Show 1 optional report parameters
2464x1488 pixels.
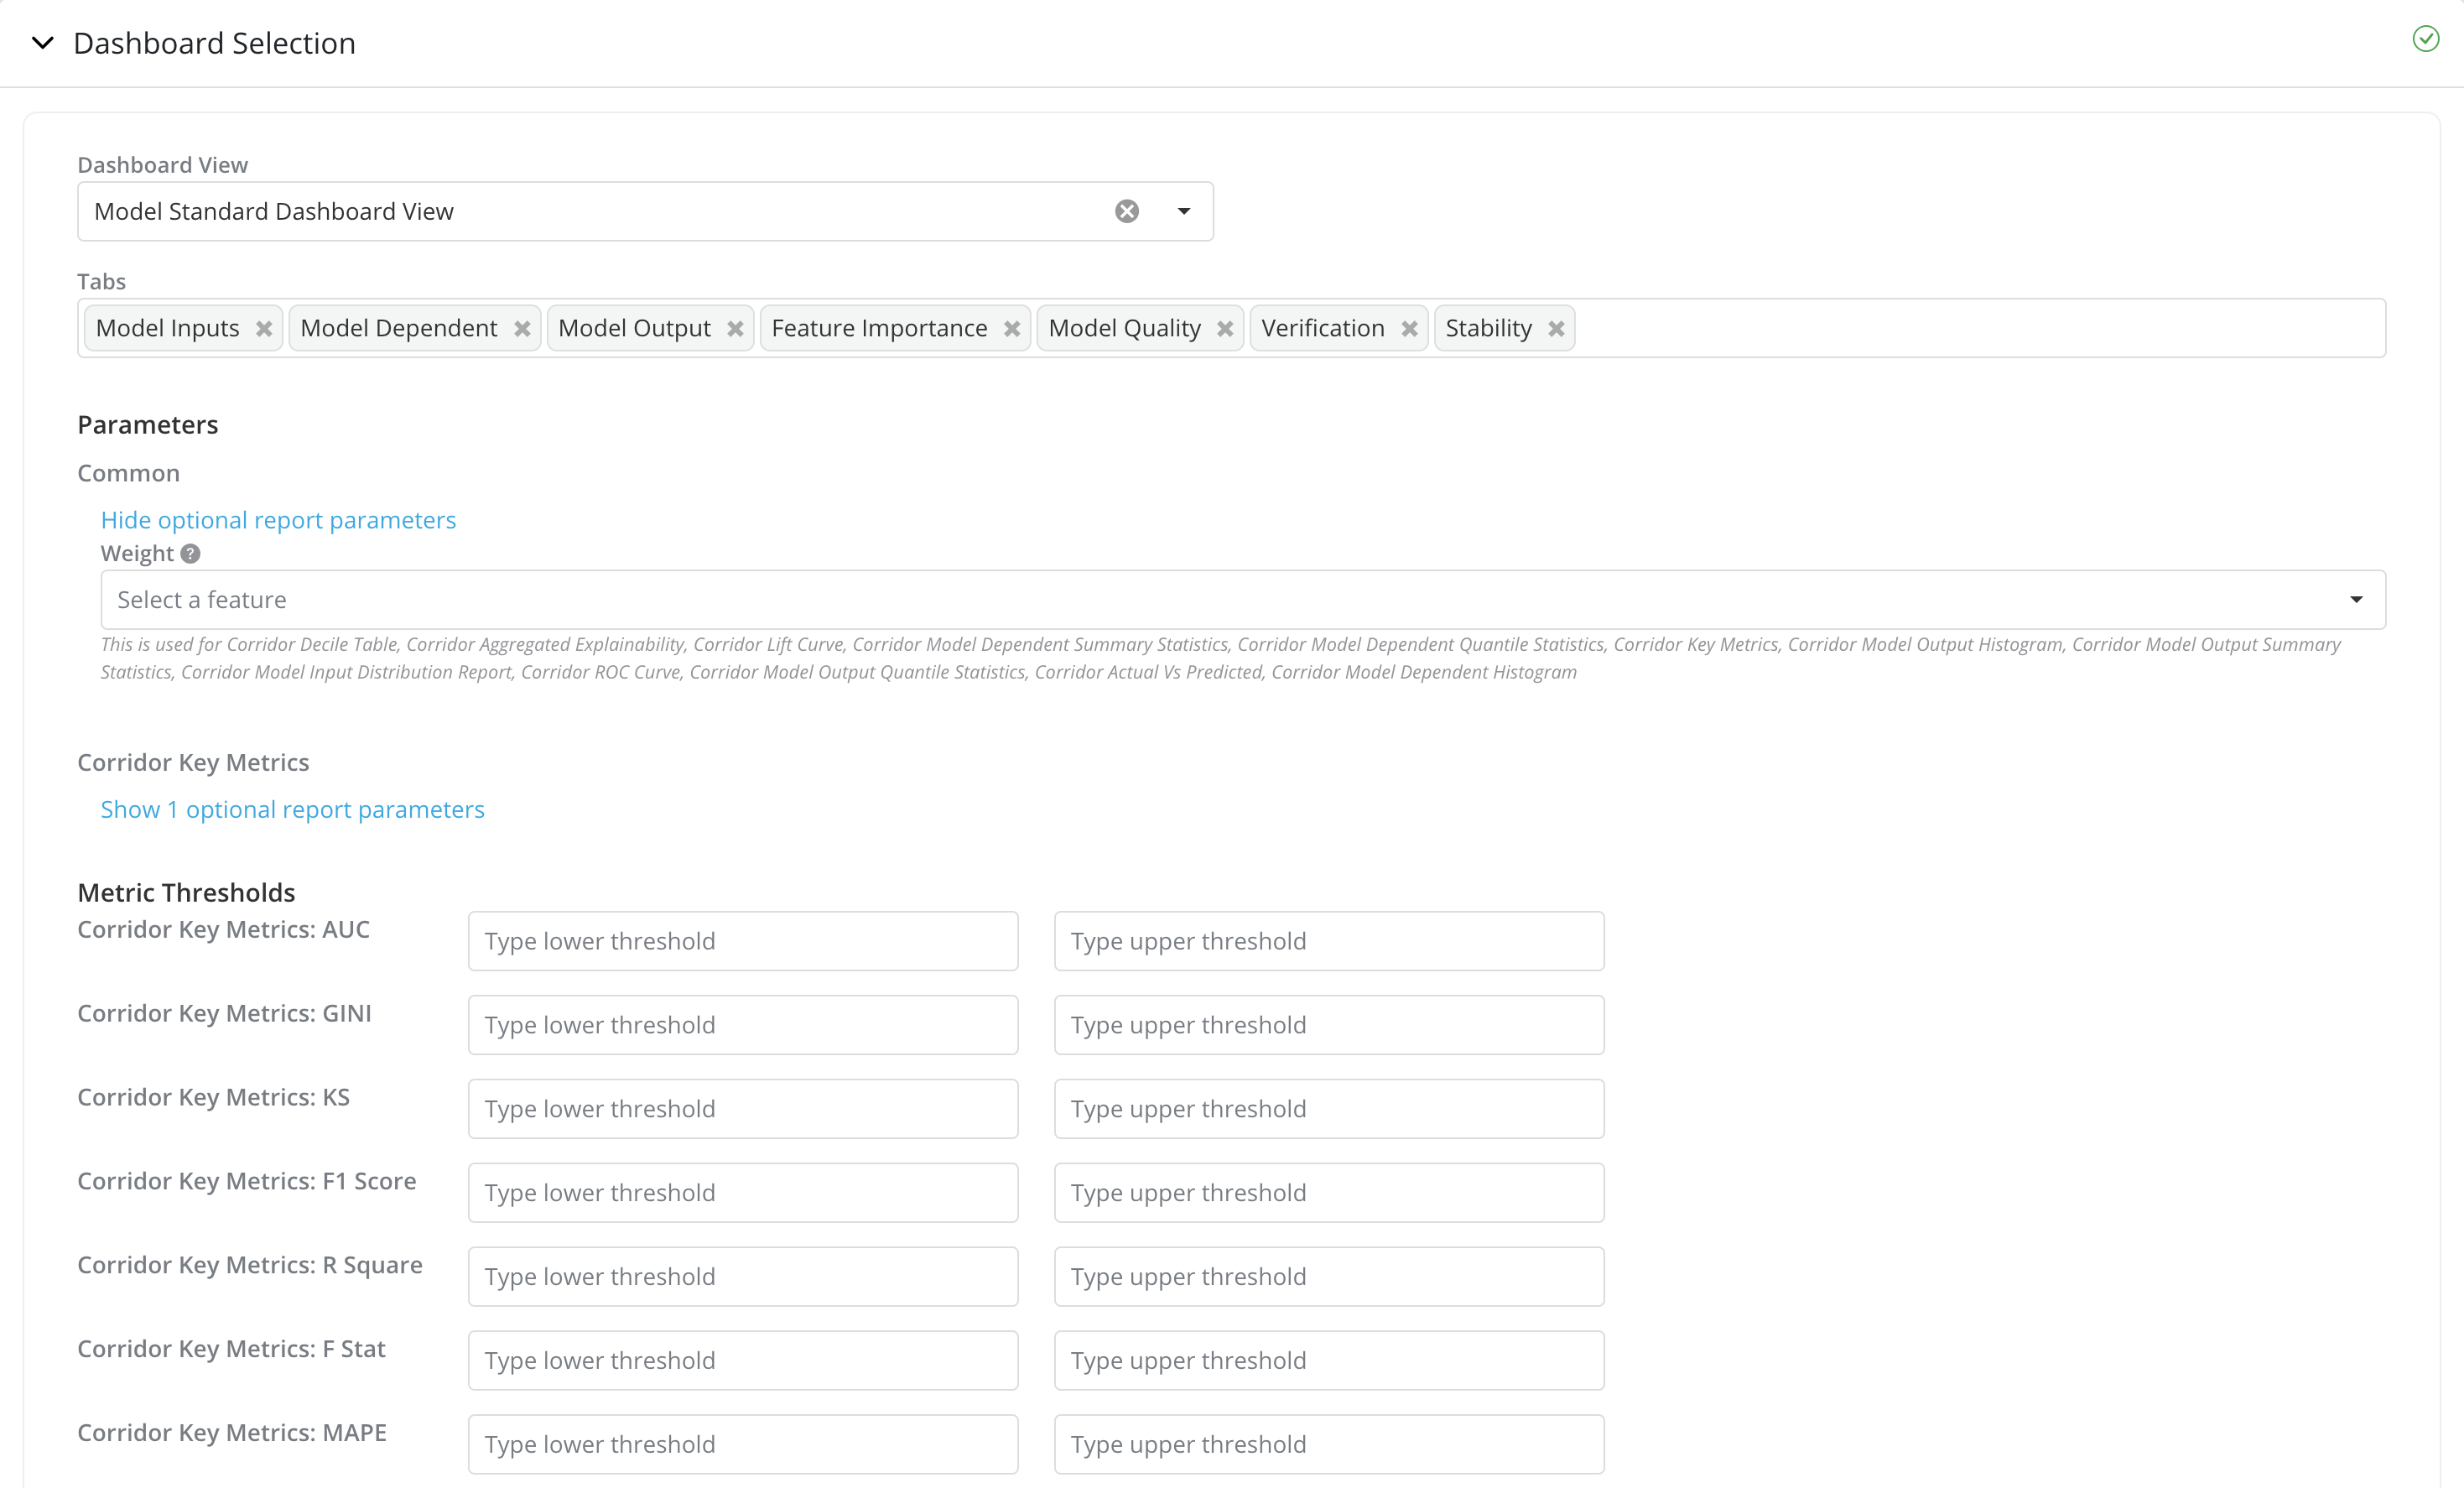pyautogui.click(x=292, y=809)
